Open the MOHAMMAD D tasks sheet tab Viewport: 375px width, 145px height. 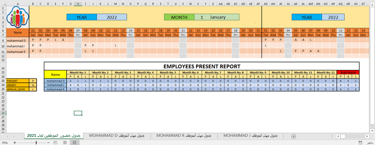[x=117, y=136]
